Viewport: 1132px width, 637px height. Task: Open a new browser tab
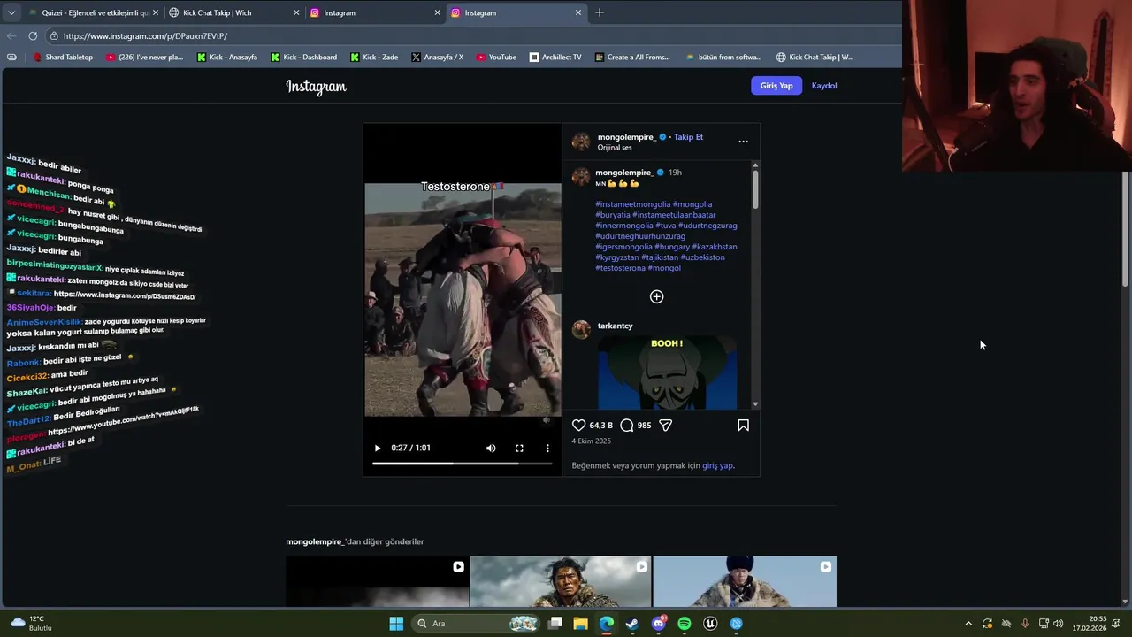click(600, 12)
